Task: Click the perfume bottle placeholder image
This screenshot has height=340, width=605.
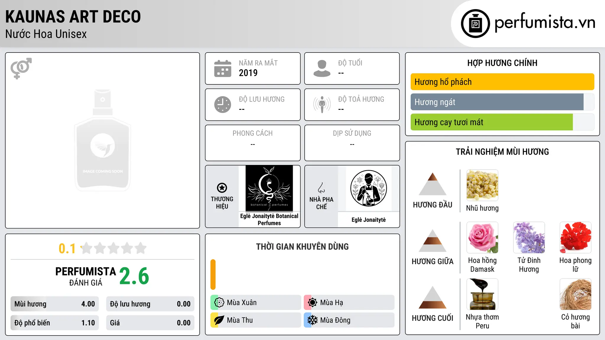Action: (x=103, y=140)
